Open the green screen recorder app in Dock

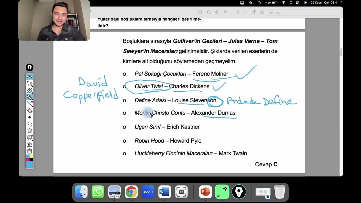point(222,192)
